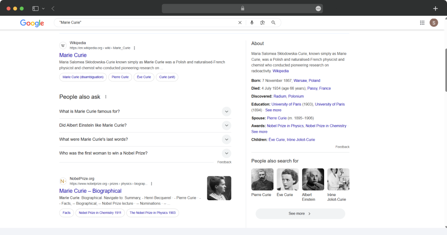Image resolution: width=447 pixels, height=235 pixels.
Task: Click the address bar lock icon
Action: tap(243, 8)
